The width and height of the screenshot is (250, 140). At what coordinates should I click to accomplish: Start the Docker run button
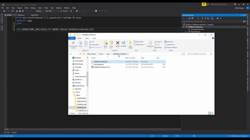[x=64, y=11]
